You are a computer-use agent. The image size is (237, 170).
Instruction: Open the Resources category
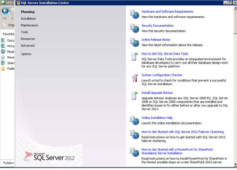click(28, 39)
